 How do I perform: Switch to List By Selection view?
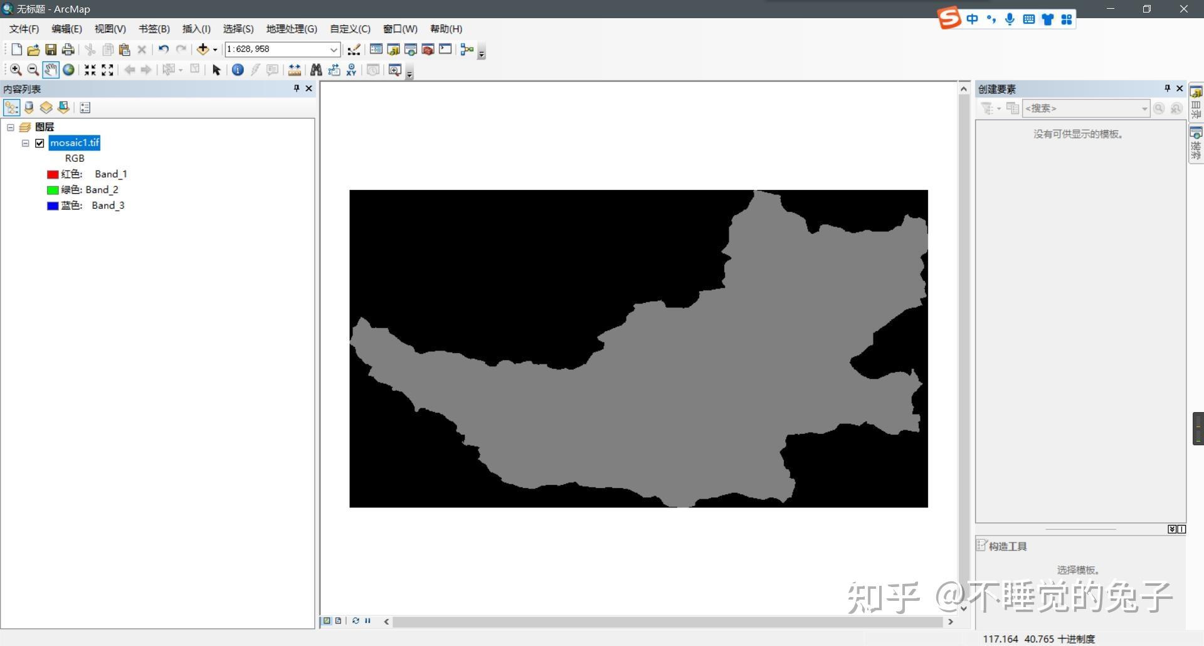[63, 108]
